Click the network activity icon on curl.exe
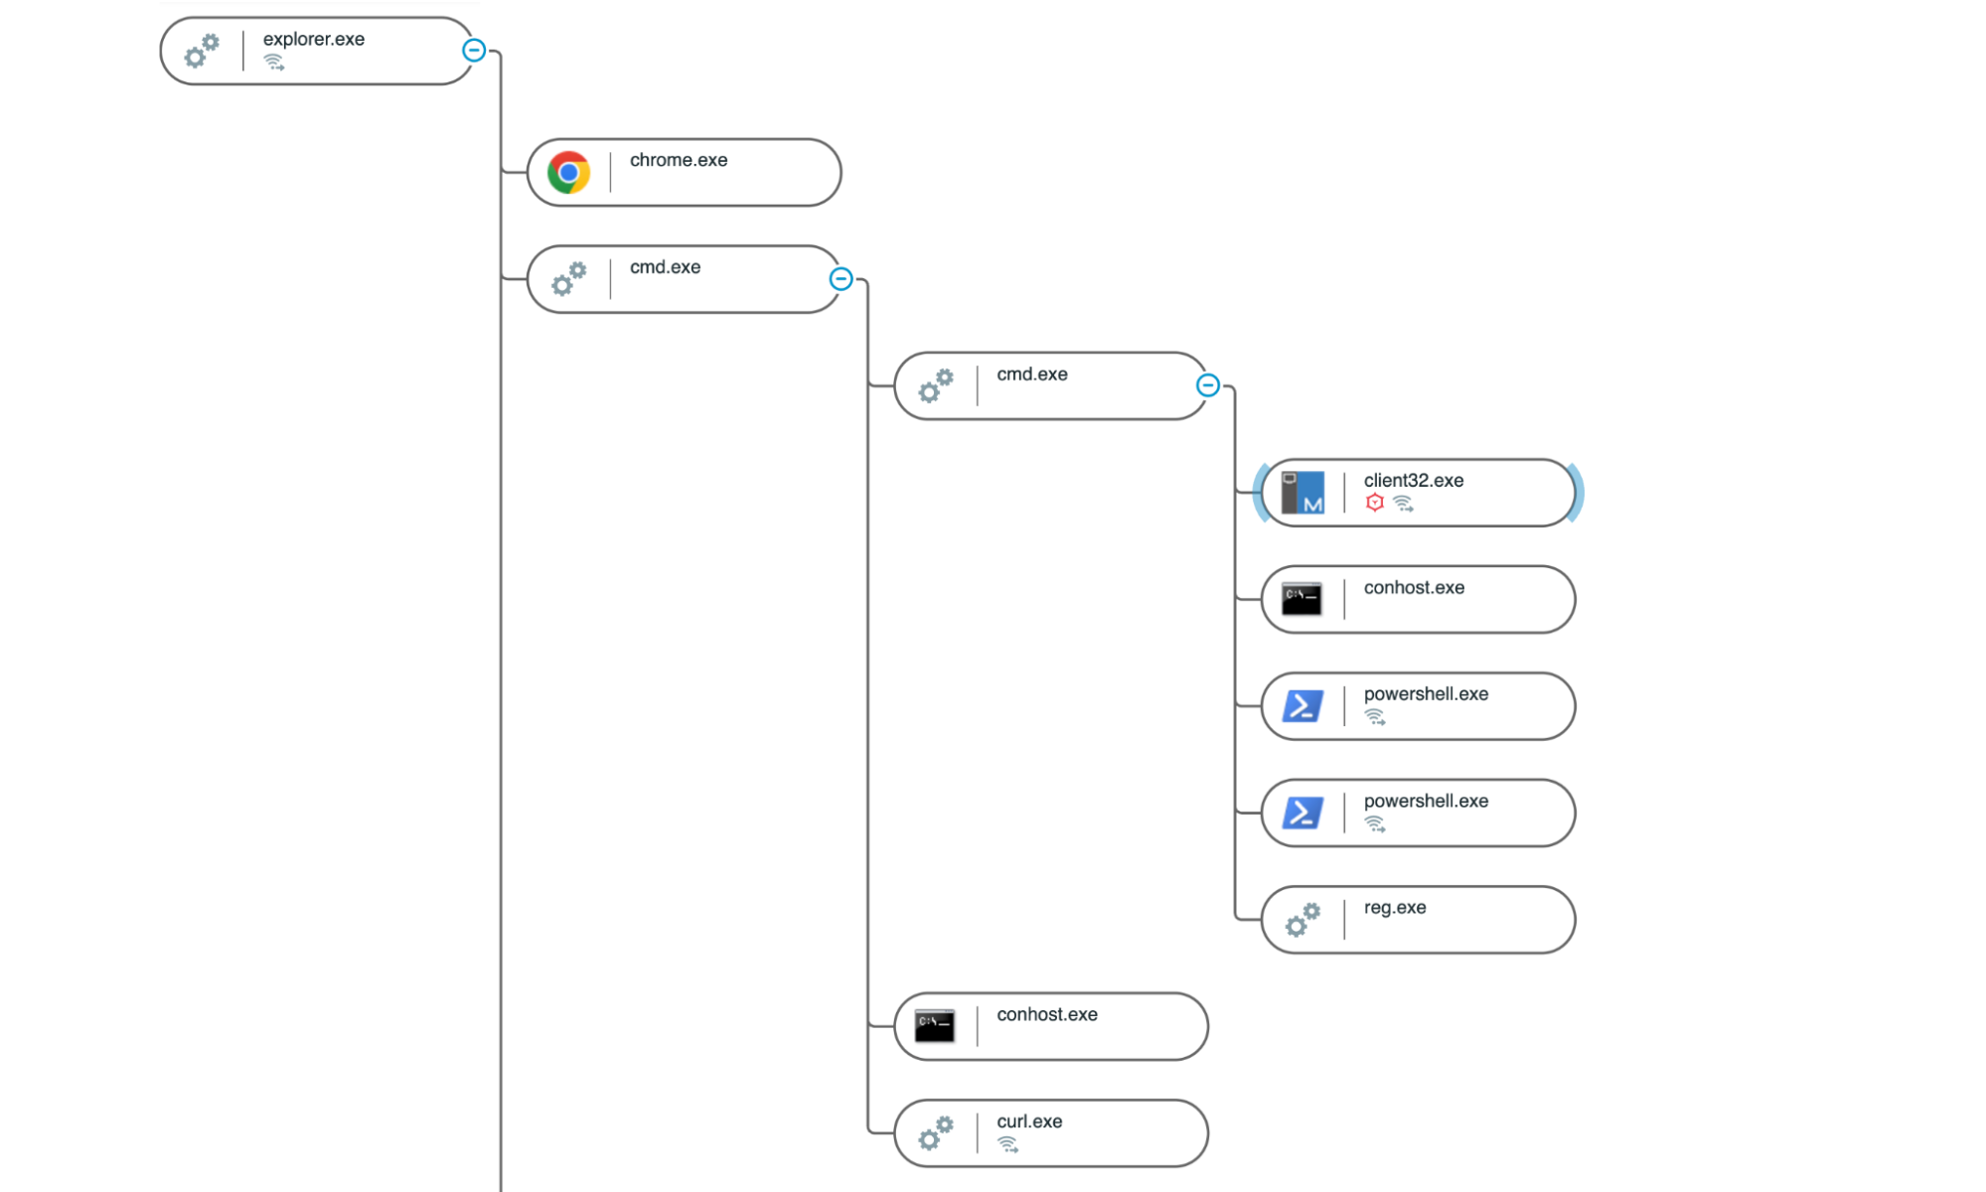Viewport: 1986px width, 1192px height. click(x=1010, y=1145)
